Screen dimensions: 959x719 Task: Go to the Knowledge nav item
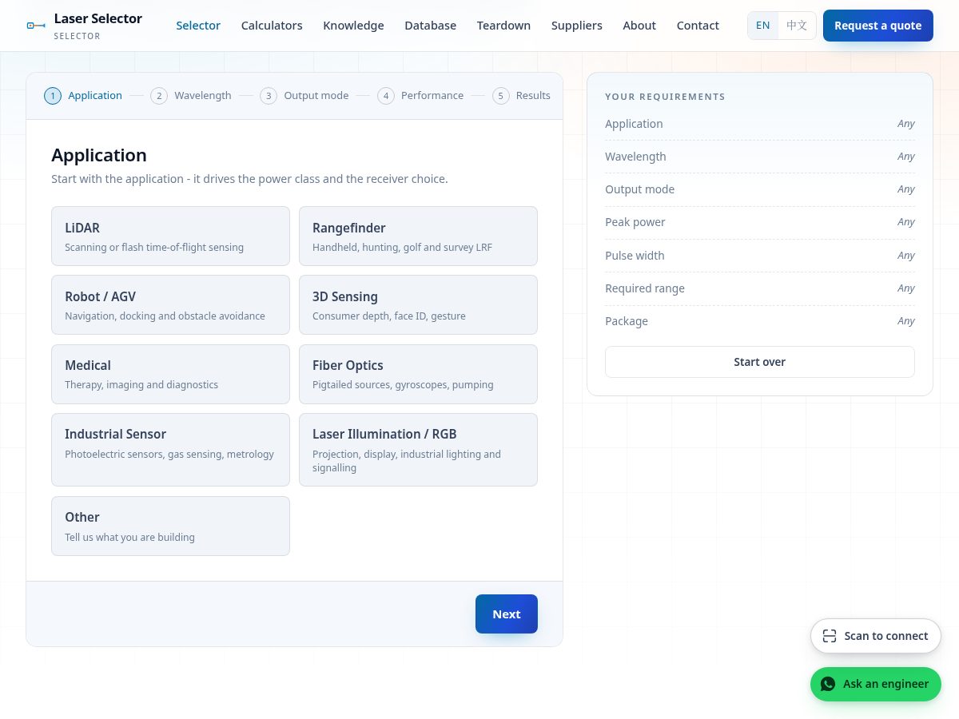click(353, 26)
